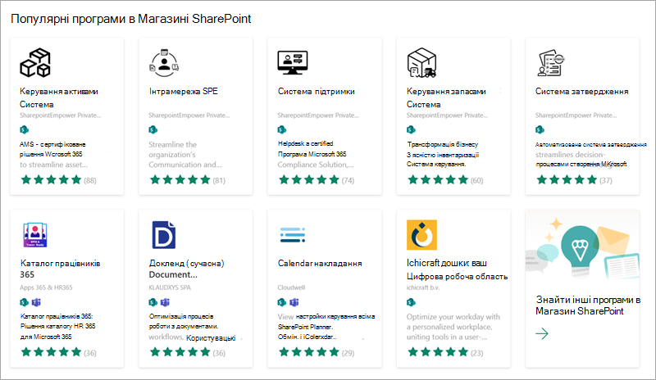Click the Керування запасами package truck icon

421,63
